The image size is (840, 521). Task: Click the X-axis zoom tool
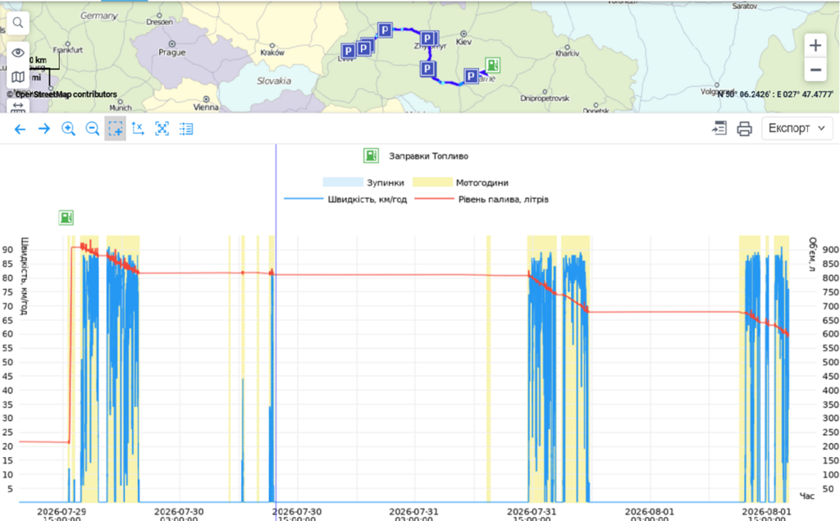click(138, 129)
